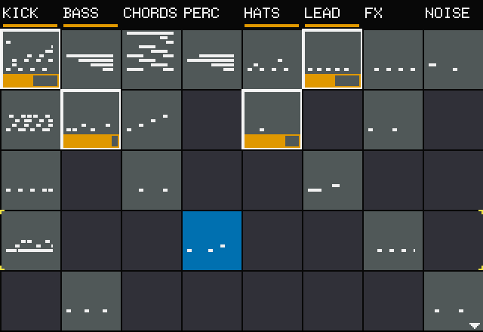
Task: Click the playing LEAD clip's orange progress bar
Action: 332,81
